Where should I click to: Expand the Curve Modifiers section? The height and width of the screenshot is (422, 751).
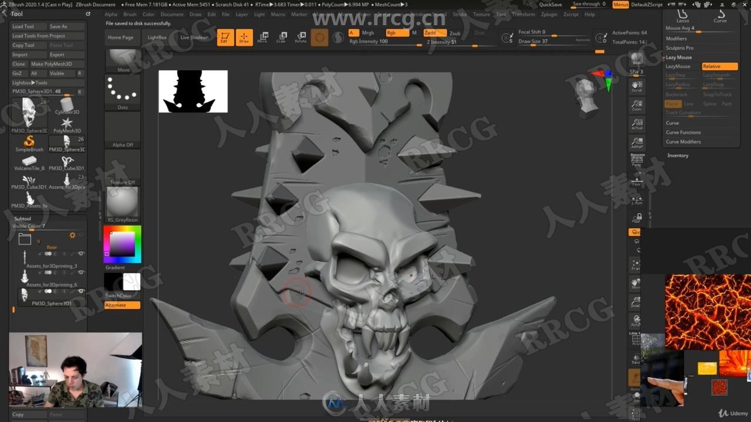[683, 142]
